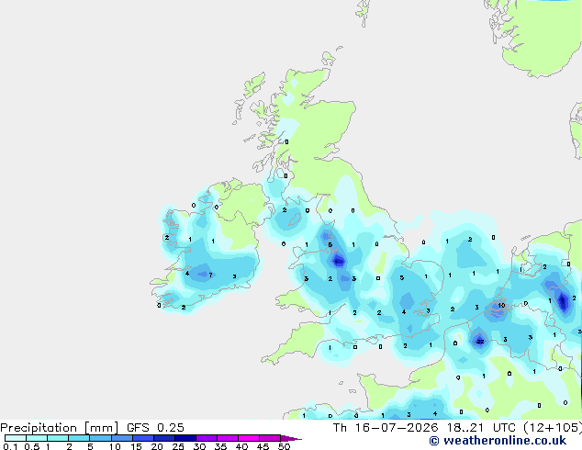Click the '50' legend scale label

284,446
